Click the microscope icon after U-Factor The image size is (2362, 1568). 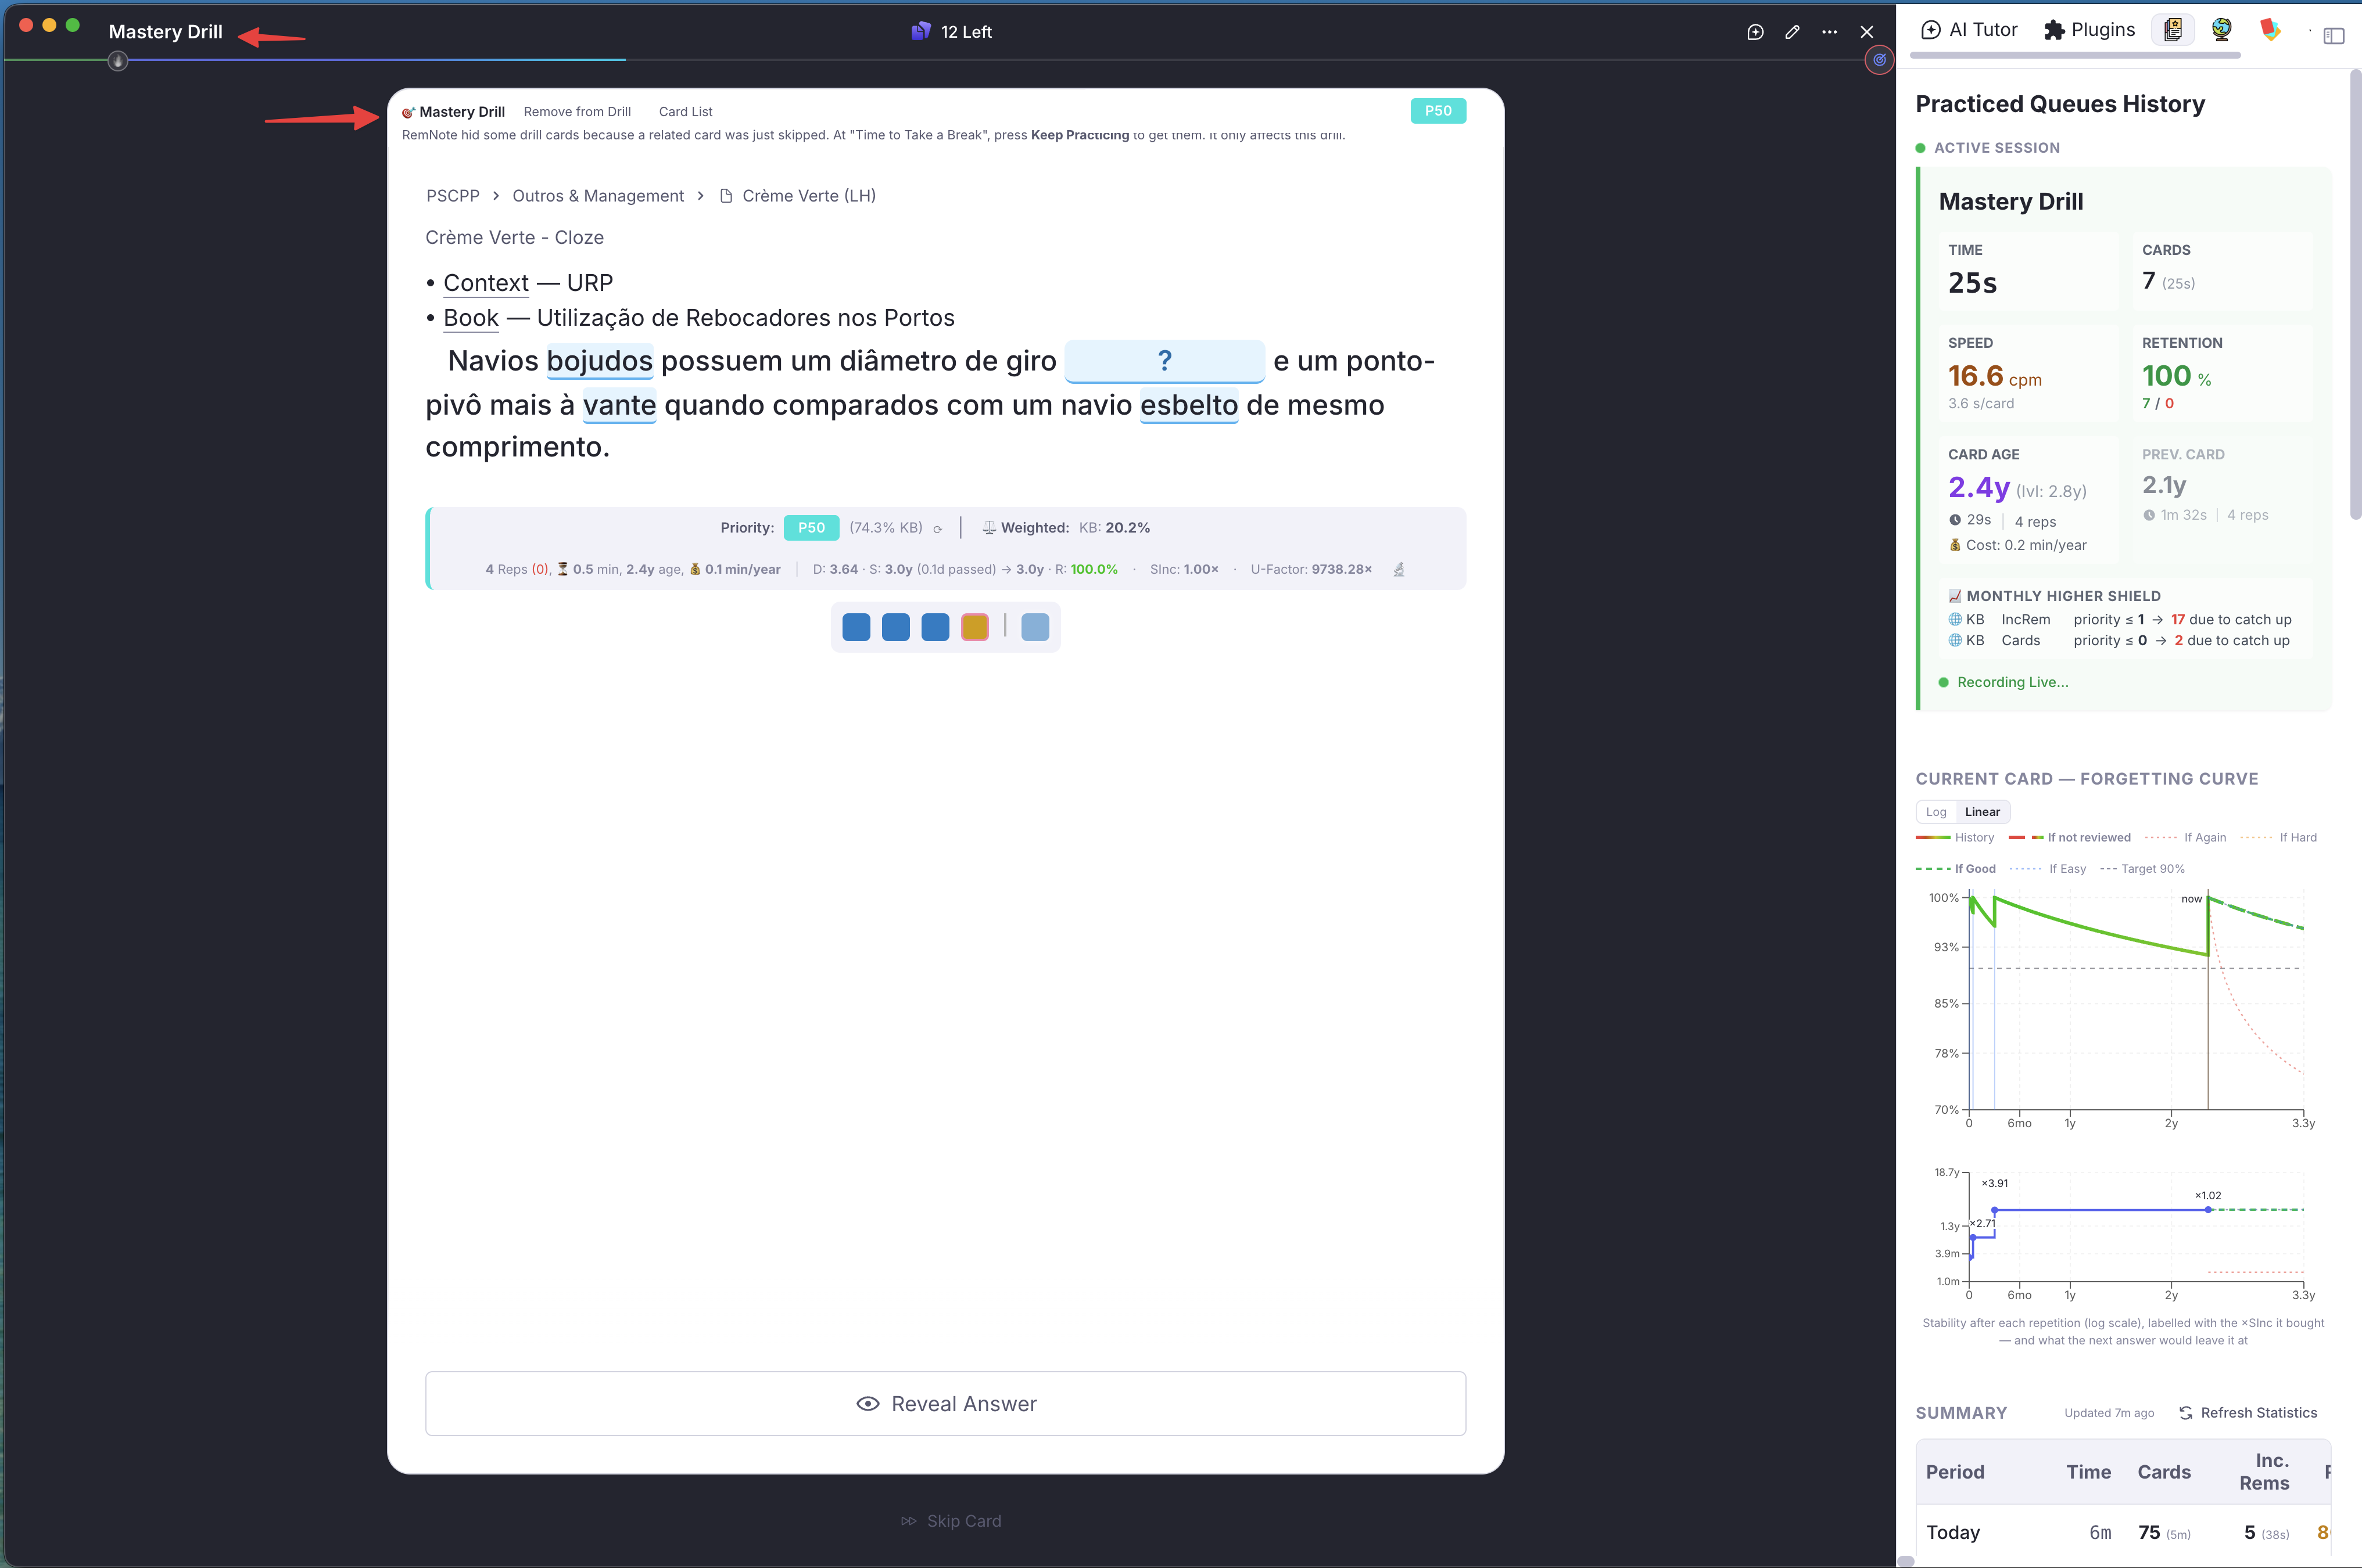pyautogui.click(x=1399, y=569)
